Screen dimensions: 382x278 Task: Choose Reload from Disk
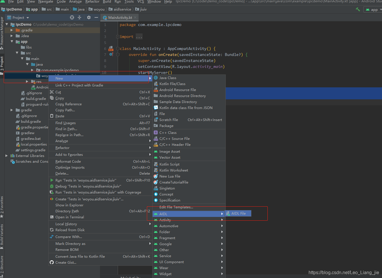[x=100, y=230]
